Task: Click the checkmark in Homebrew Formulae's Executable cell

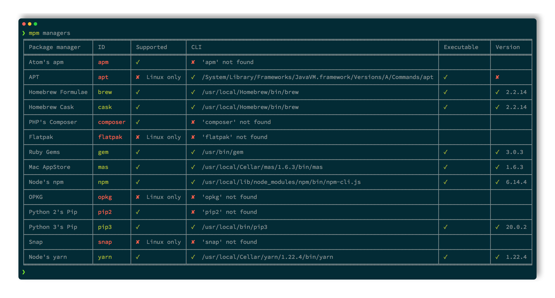Action: pyautogui.click(x=445, y=92)
